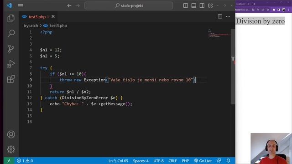Open the Extensions view

tap(11, 79)
